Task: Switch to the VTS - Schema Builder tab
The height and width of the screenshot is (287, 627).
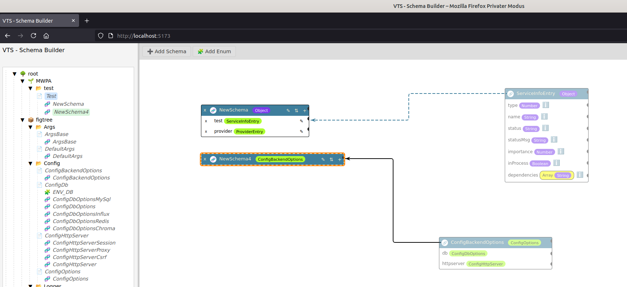Action: 40,20
